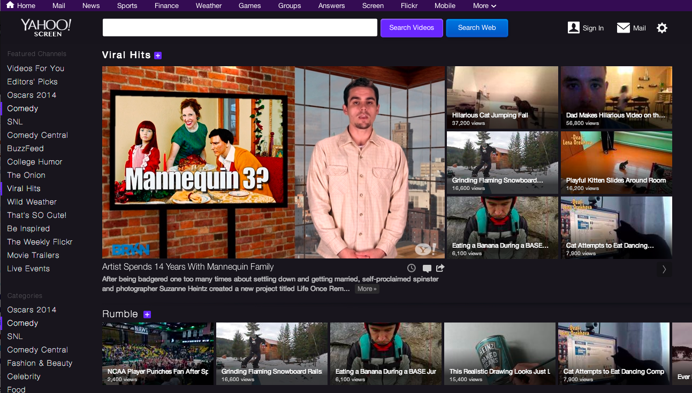Click the Search Web button
Screen dimensions: 692x393
tap(477, 28)
